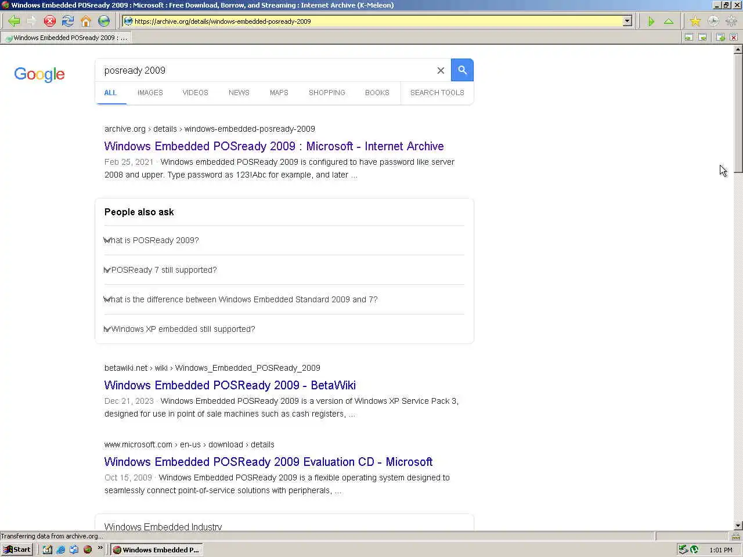Image resolution: width=743 pixels, height=557 pixels.
Task: Launch Internet Explorer from quick launch
Action: tap(60, 549)
